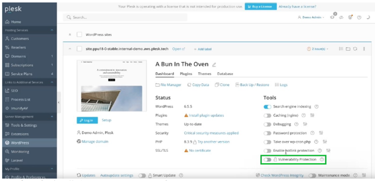Collapse the Hosting Services sidebar group

(52, 30)
